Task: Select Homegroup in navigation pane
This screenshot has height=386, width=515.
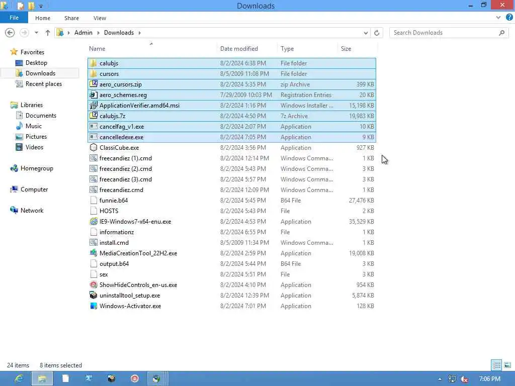Action: [37, 168]
